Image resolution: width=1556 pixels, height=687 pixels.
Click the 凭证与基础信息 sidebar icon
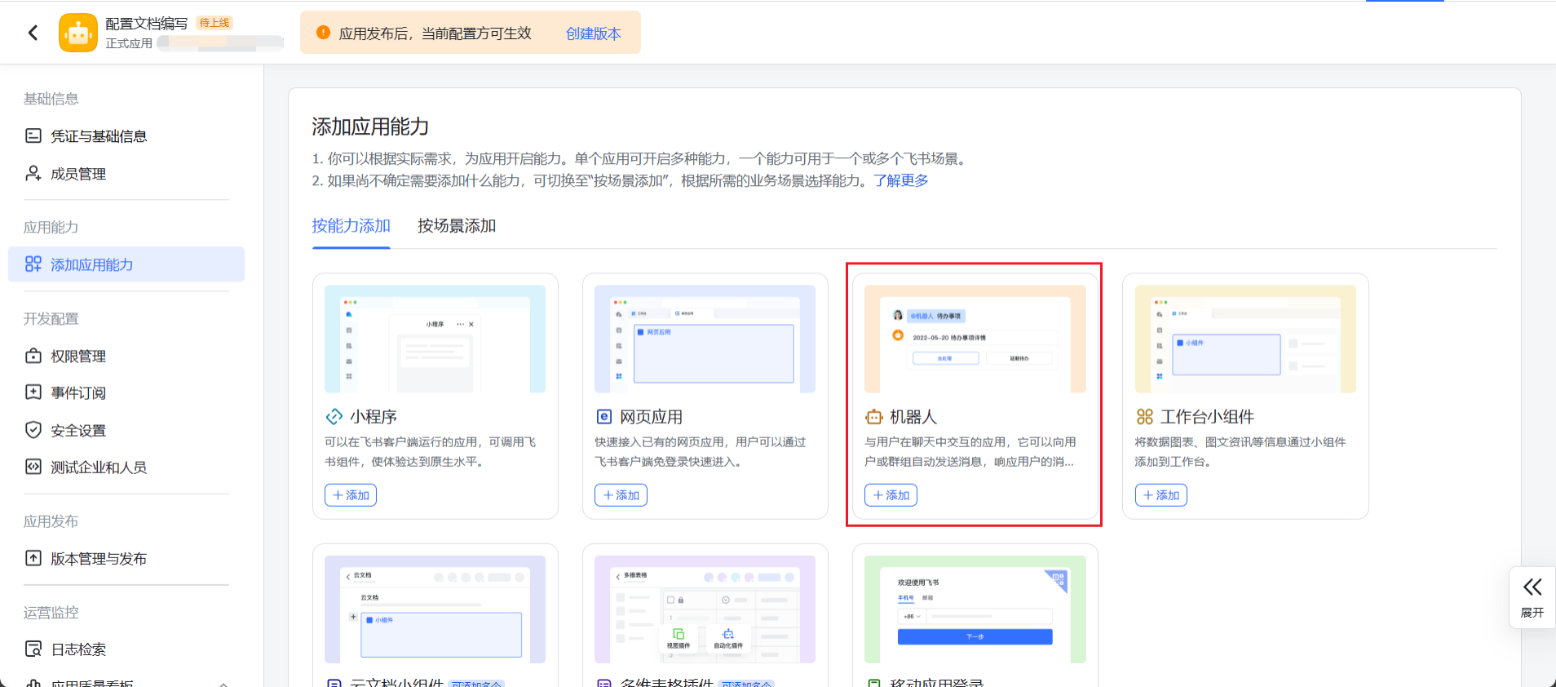pos(33,135)
